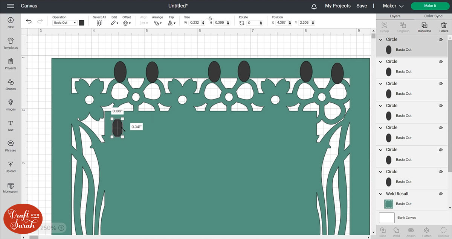Add Text from the sidebar
The image size is (452, 239).
pyautogui.click(x=11, y=126)
